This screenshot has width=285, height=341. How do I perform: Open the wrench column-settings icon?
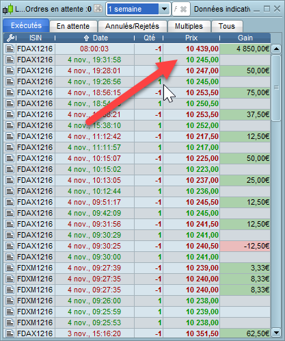tap(10, 38)
